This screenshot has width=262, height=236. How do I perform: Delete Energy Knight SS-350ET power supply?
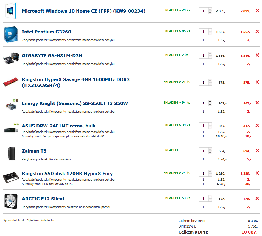[x=257, y=103]
